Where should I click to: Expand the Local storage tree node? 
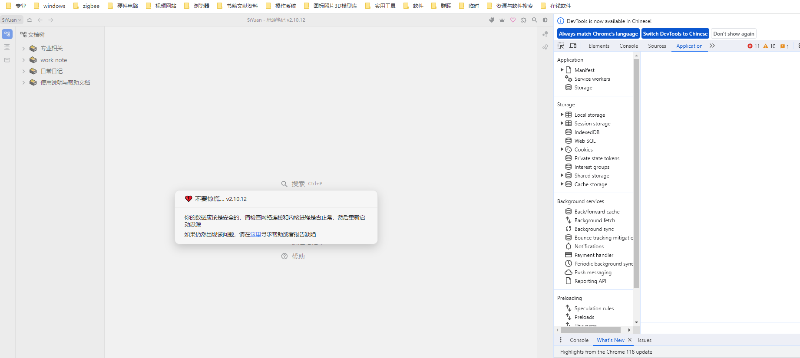pyautogui.click(x=562, y=115)
